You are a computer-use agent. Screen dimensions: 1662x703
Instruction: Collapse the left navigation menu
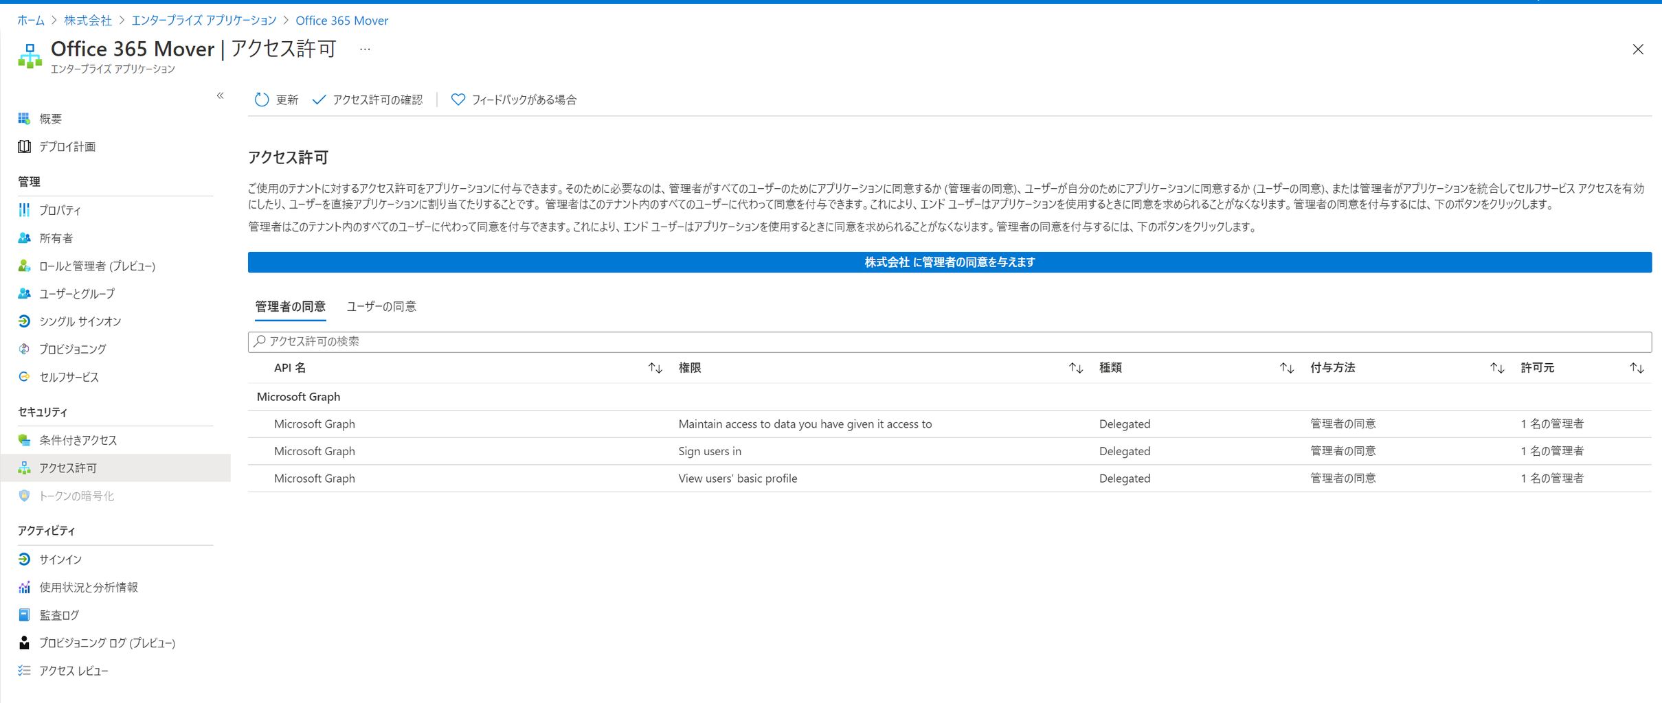pyautogui.click(x=221, y=96)
